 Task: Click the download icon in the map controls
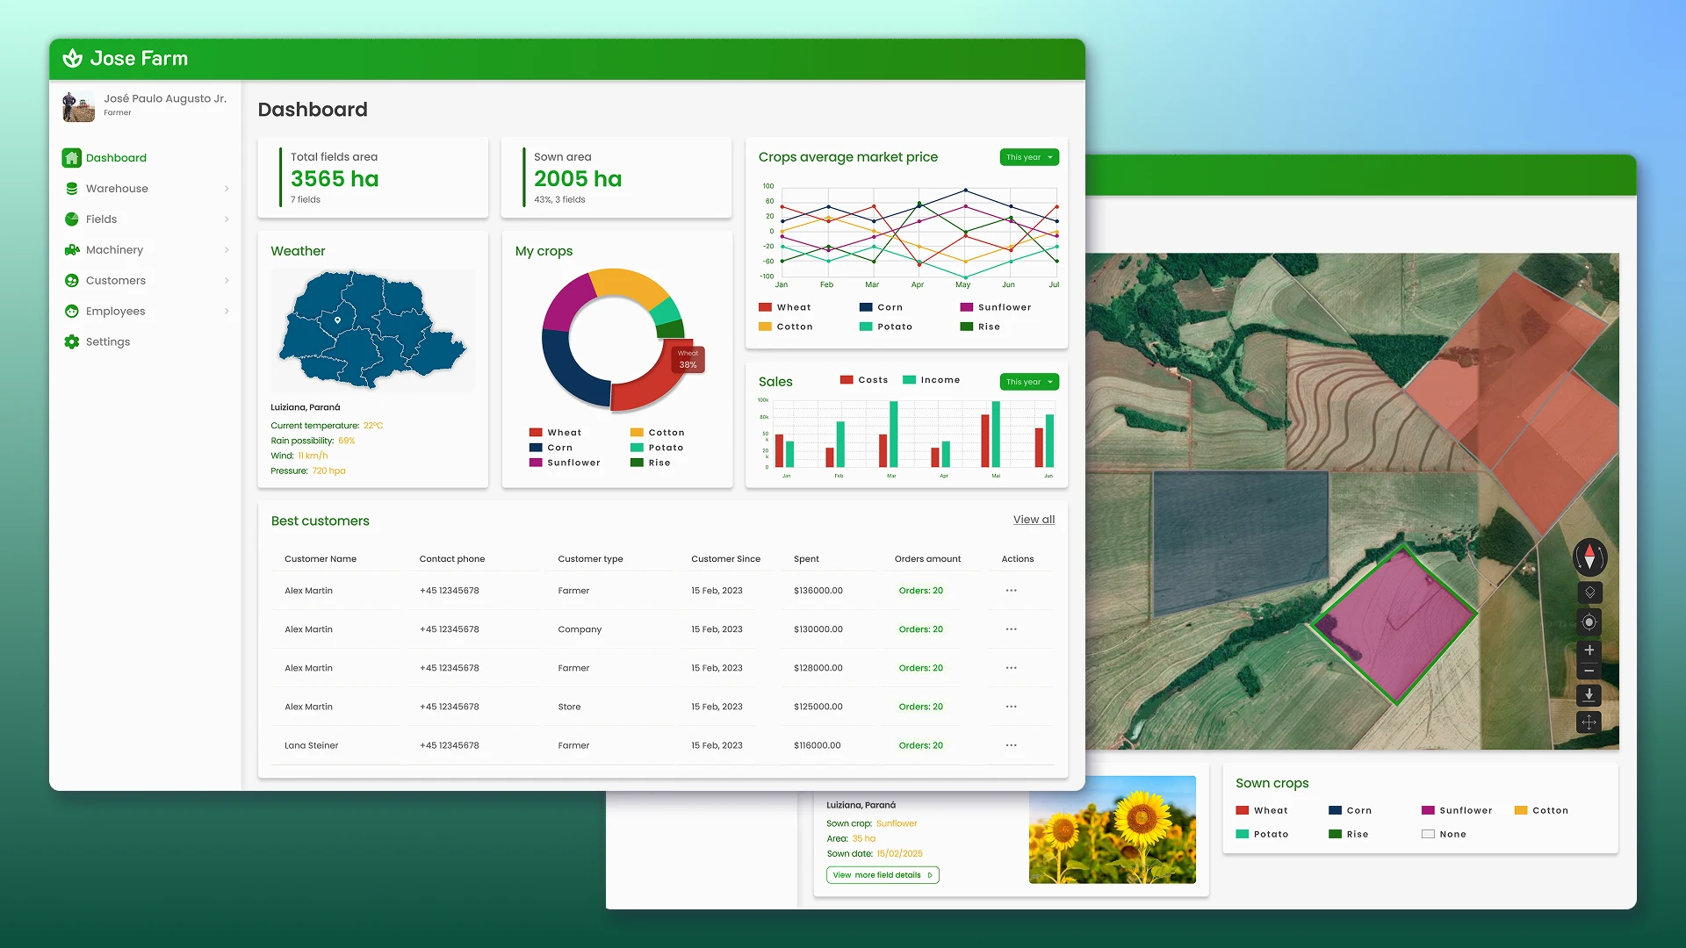click(x=1589, y=694)
